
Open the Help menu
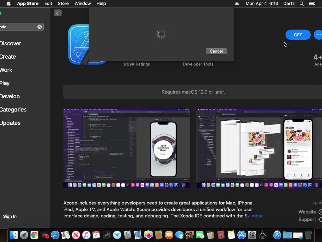(101, 3)
